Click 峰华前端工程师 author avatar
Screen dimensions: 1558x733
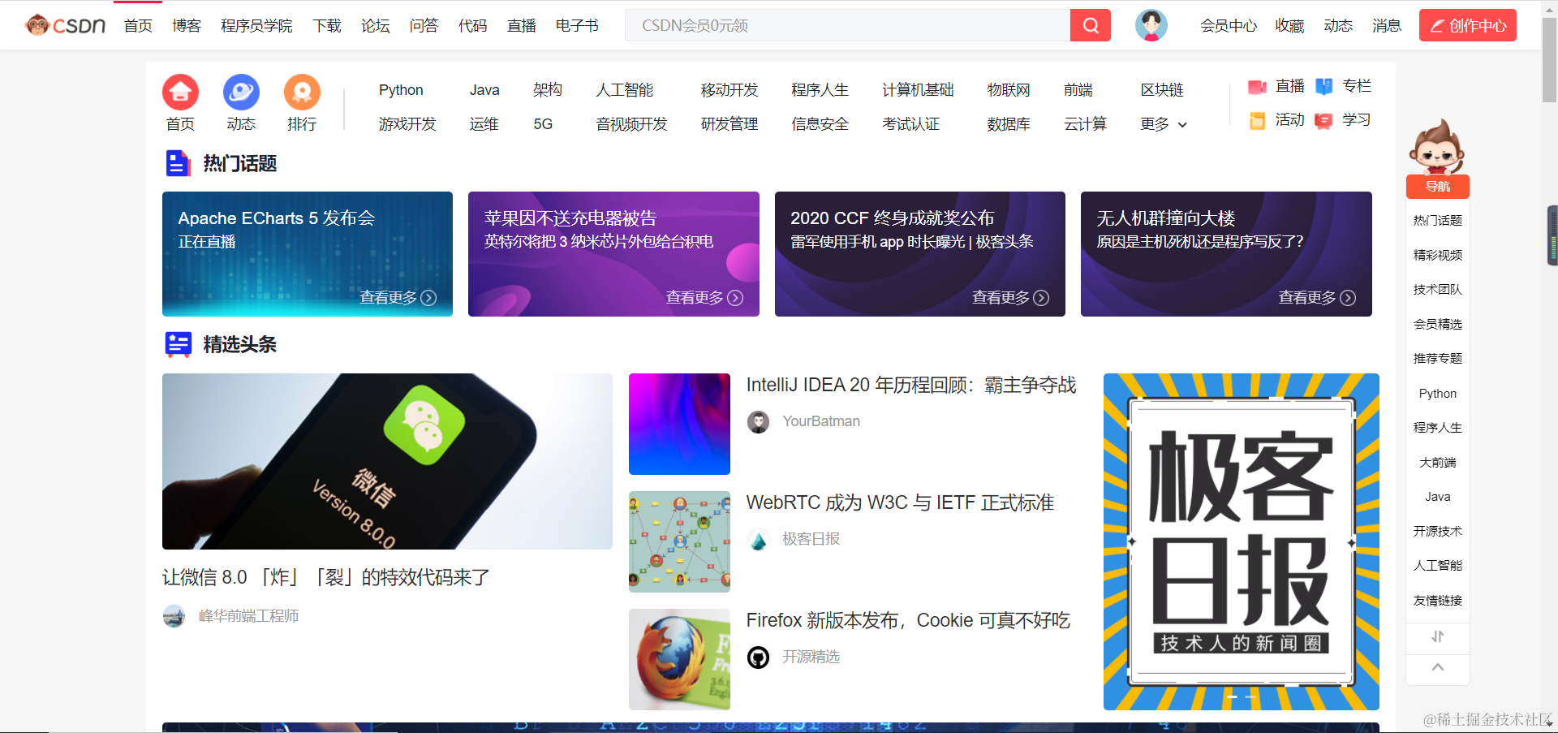(174, 616)
